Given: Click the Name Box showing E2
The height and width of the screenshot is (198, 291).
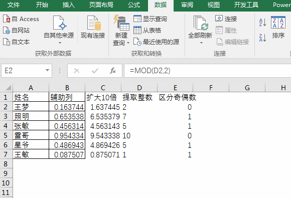Looking at the screenshot, I should [x=23, y=71].
